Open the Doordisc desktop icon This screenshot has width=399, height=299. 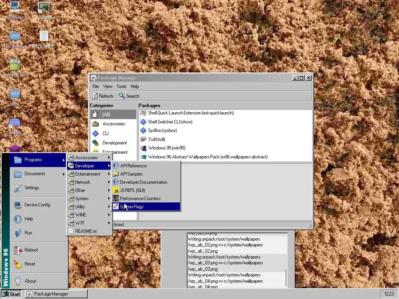(14, 126)
